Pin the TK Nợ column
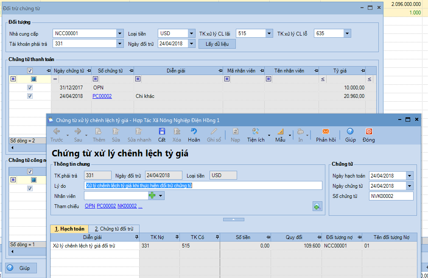This screenshot has height=278, width=428. point(177,237)
